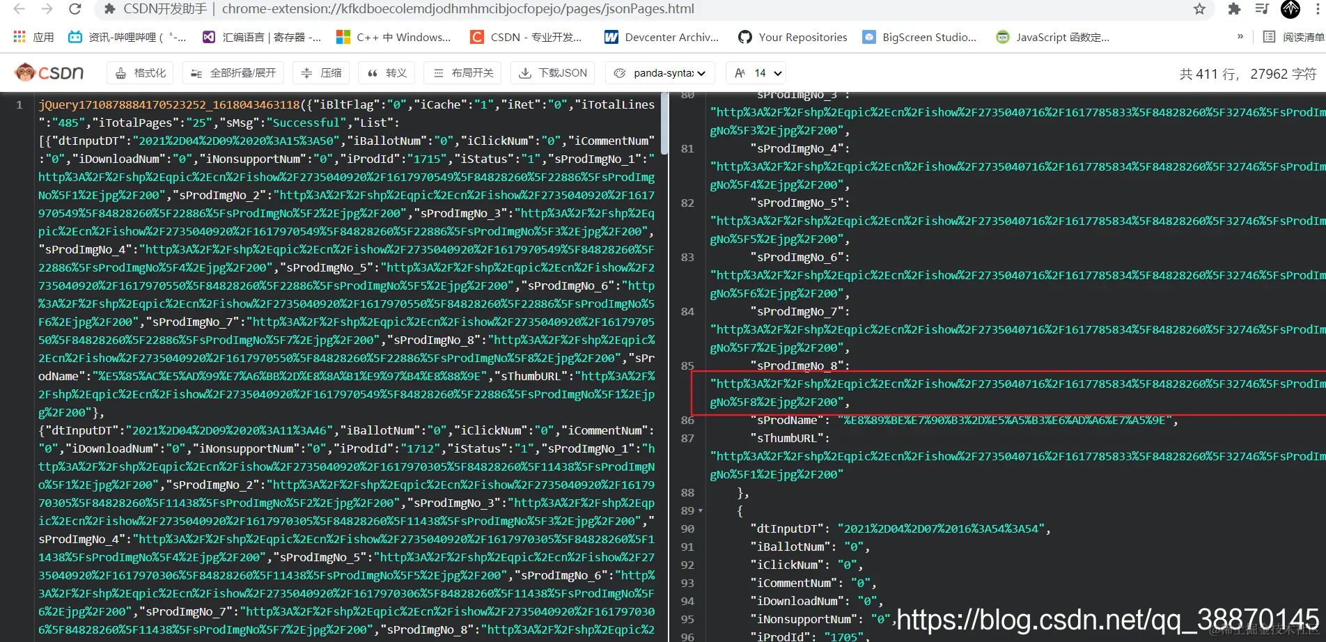Click the 格式化 format button

click(x=140, y=73)
